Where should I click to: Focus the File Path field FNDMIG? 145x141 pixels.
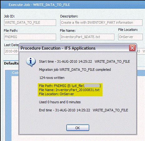(30, 37)
